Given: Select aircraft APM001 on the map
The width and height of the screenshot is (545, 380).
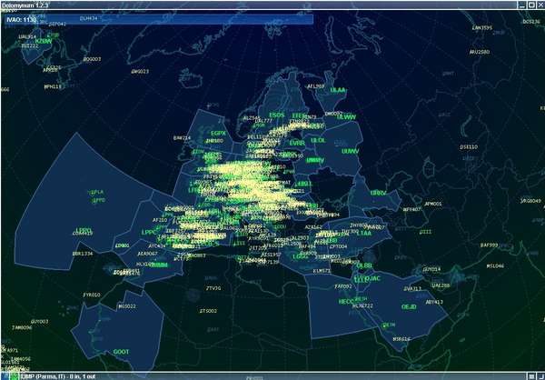Looking at the screenshot, I should pyautogui.click(x=433, y=204).
